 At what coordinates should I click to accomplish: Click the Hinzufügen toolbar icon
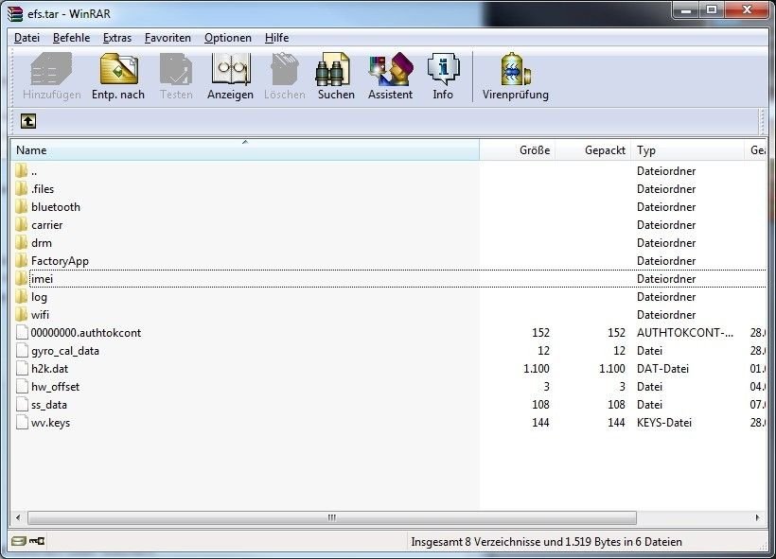coord(51,69)
